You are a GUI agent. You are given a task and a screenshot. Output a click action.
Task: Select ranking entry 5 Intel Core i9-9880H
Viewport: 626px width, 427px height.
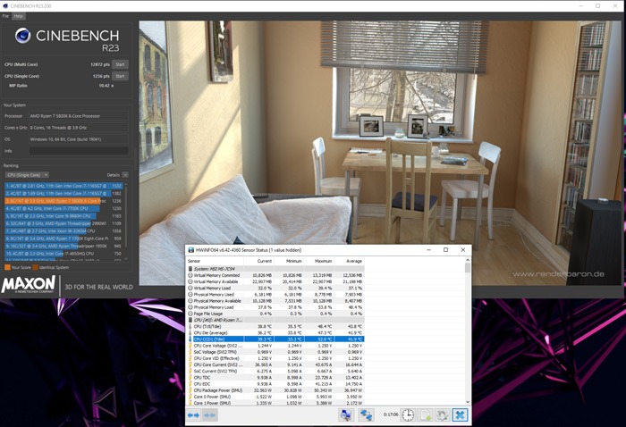pos(63,216)
